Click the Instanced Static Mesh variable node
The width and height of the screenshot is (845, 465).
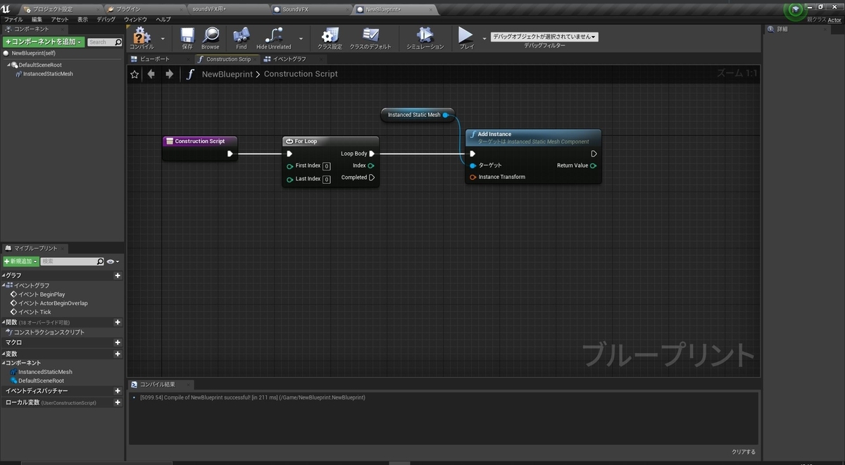418,115
